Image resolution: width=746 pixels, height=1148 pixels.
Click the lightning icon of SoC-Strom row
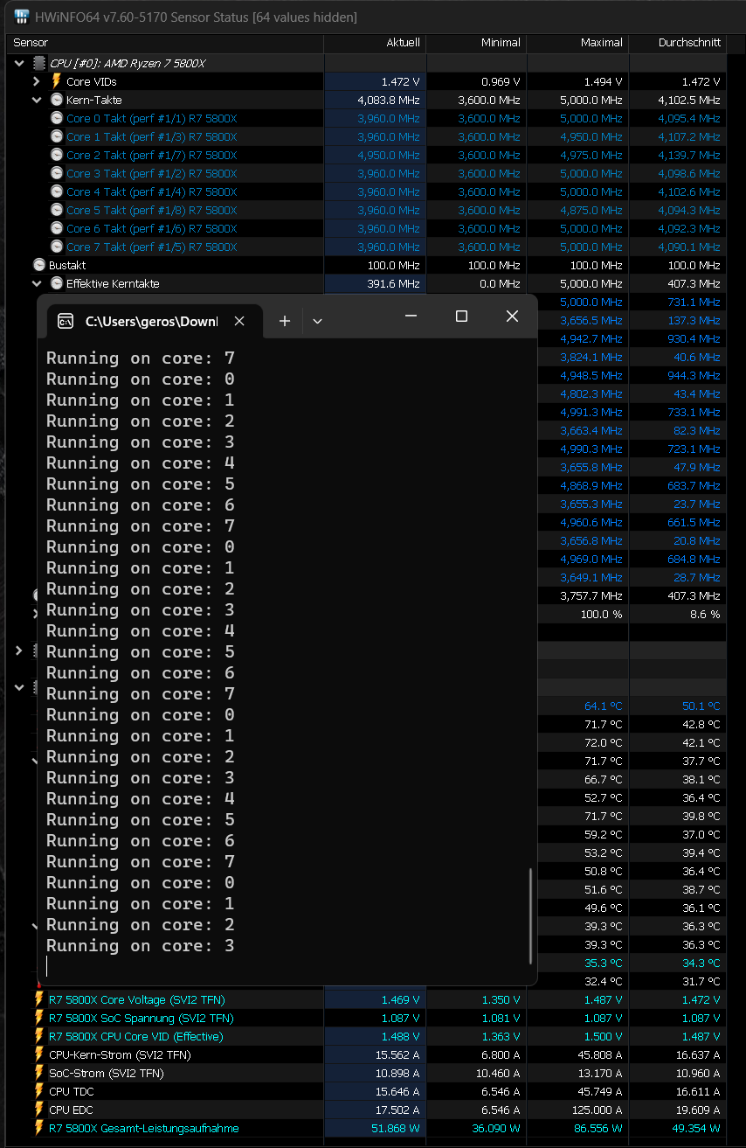click(x=39, y=1073)
